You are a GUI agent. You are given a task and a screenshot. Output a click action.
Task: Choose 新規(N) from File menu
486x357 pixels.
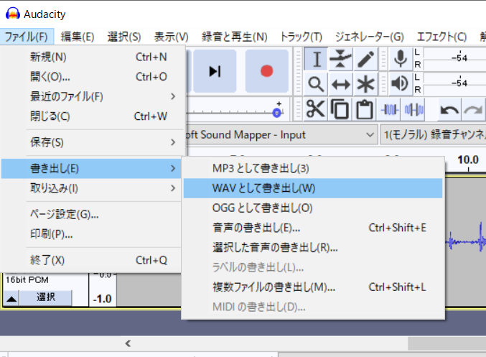[x=91, y=57]
